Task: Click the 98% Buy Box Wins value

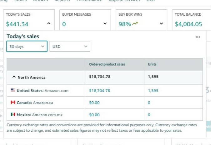Action: (125, 24)
